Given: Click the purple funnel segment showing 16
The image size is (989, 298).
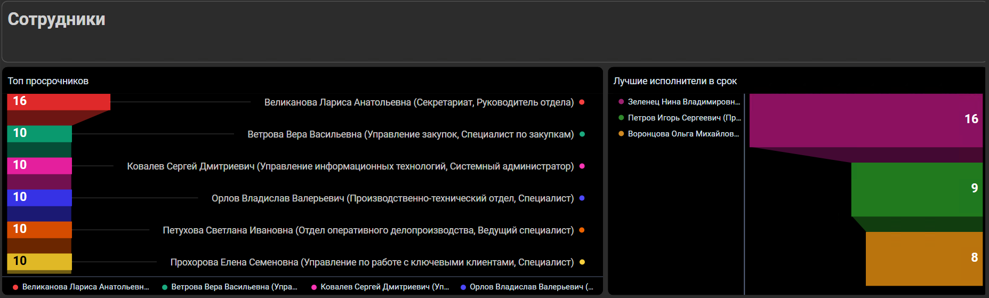Looking at the screenshot, I should click(865, 120).
